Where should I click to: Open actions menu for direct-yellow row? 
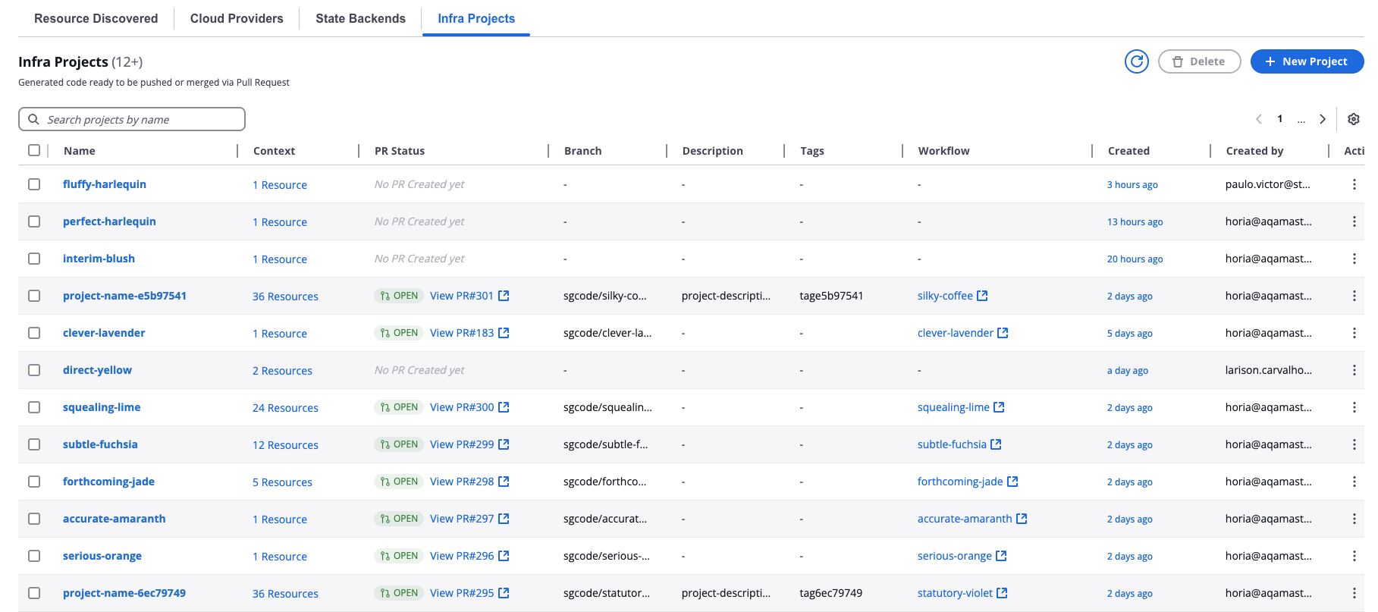(1354, 370)
